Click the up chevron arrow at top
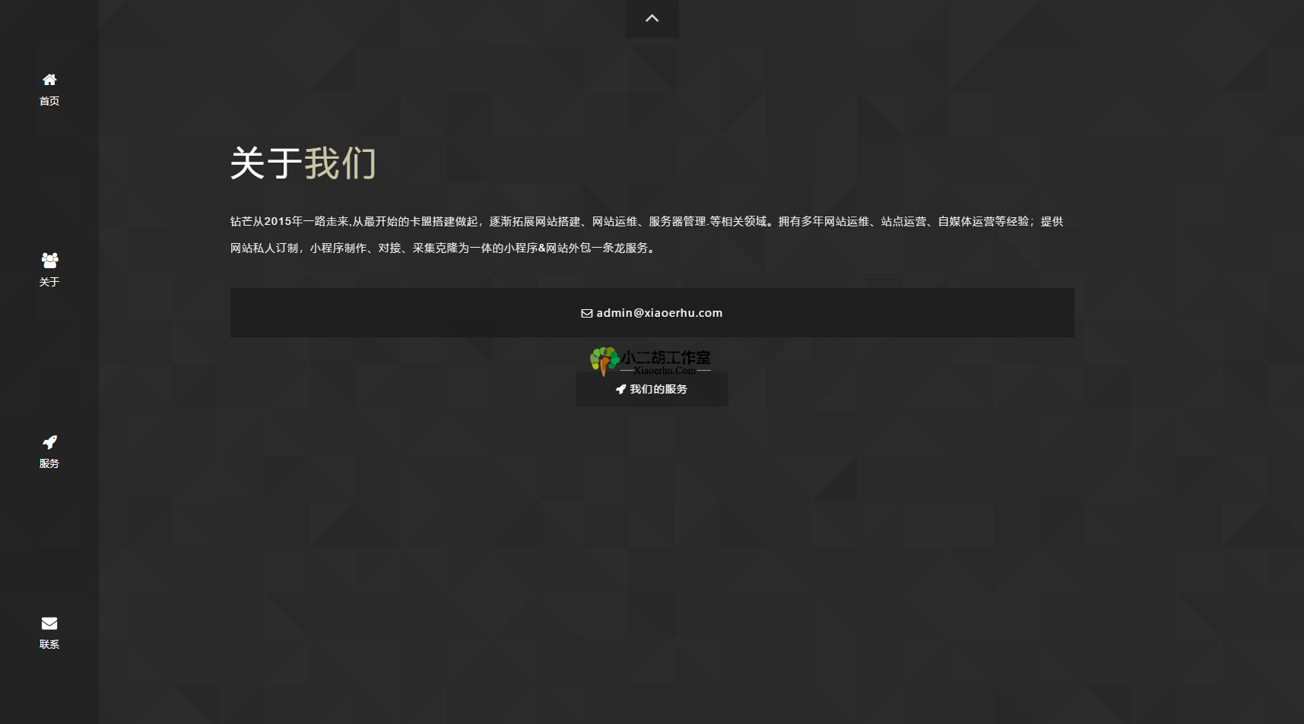This screenshot has height=724, width=1304. 652,18
